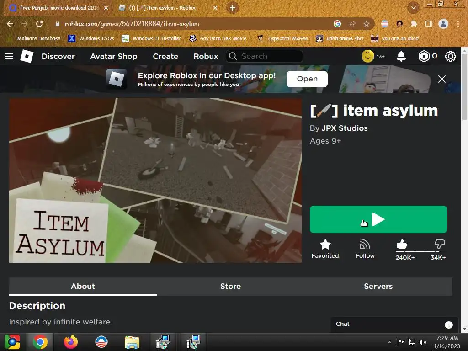Open the Chrome profile avatar
The width and height of the screenshot is (468, 351).
click(x=443, y=24)
